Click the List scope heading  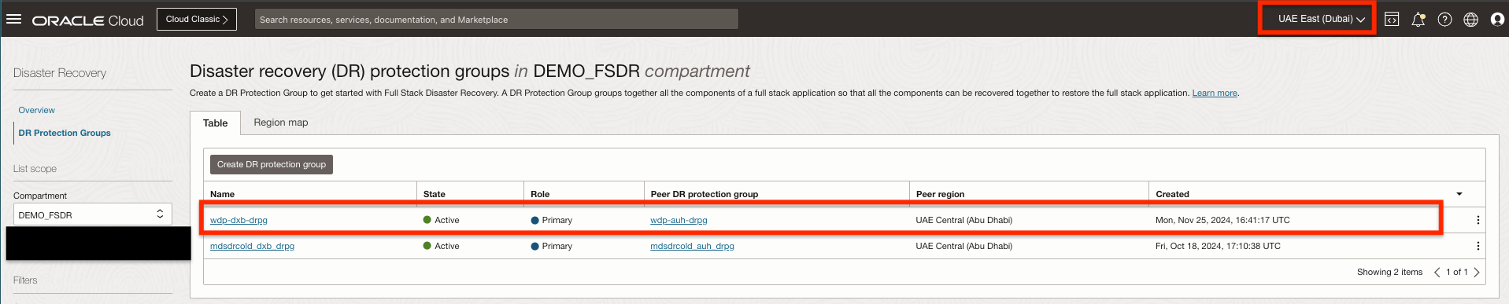tap(35, 169)
